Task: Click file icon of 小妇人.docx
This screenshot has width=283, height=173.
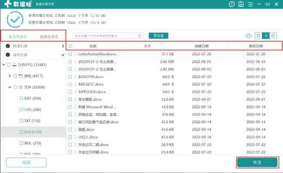Action: coord(75,137)
